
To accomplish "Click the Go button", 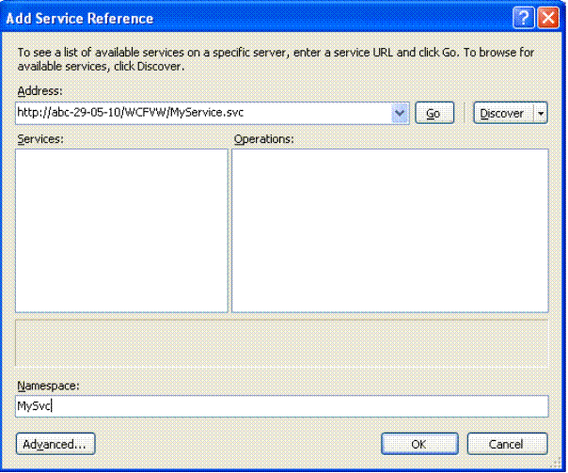I will coord(434,114).
